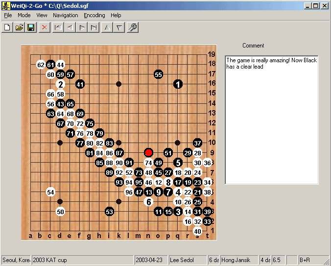This screenshot has width=331, height=266.
Task: Click the up triangle variation icon
Action: click(107, 27)
